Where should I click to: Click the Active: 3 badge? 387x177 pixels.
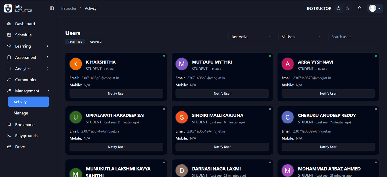click(95, 42)
